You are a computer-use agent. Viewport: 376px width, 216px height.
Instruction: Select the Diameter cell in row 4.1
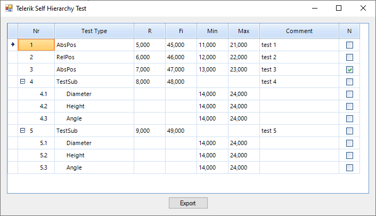click(79, 94)
